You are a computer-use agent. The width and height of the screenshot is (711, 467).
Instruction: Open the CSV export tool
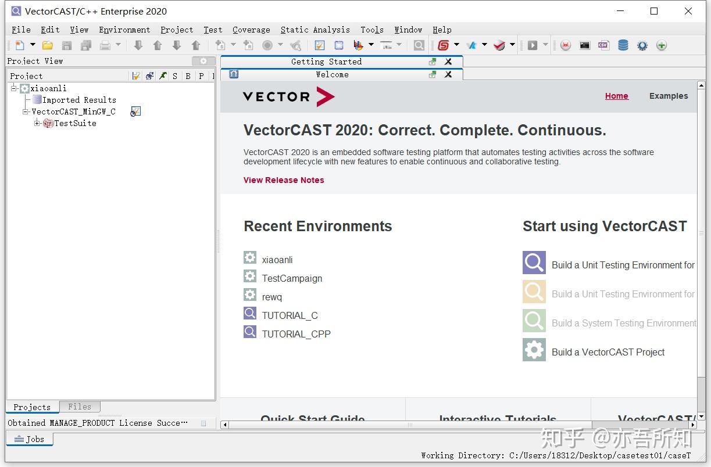coord(603,45)
